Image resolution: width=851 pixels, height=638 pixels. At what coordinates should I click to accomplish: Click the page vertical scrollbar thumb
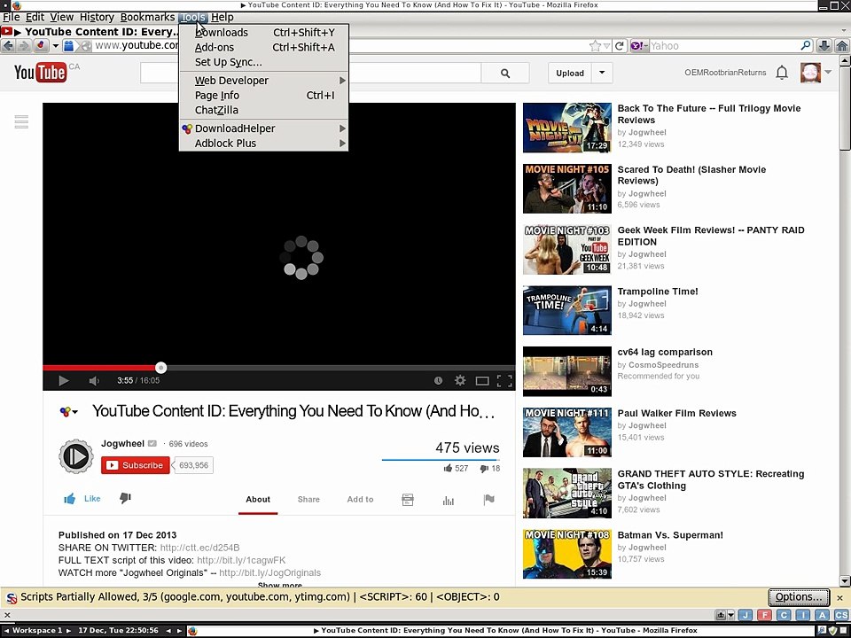click(x=845, y=108)
